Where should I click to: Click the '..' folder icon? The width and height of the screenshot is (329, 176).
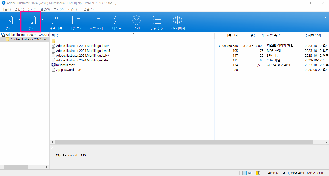(x=53, y=41)
